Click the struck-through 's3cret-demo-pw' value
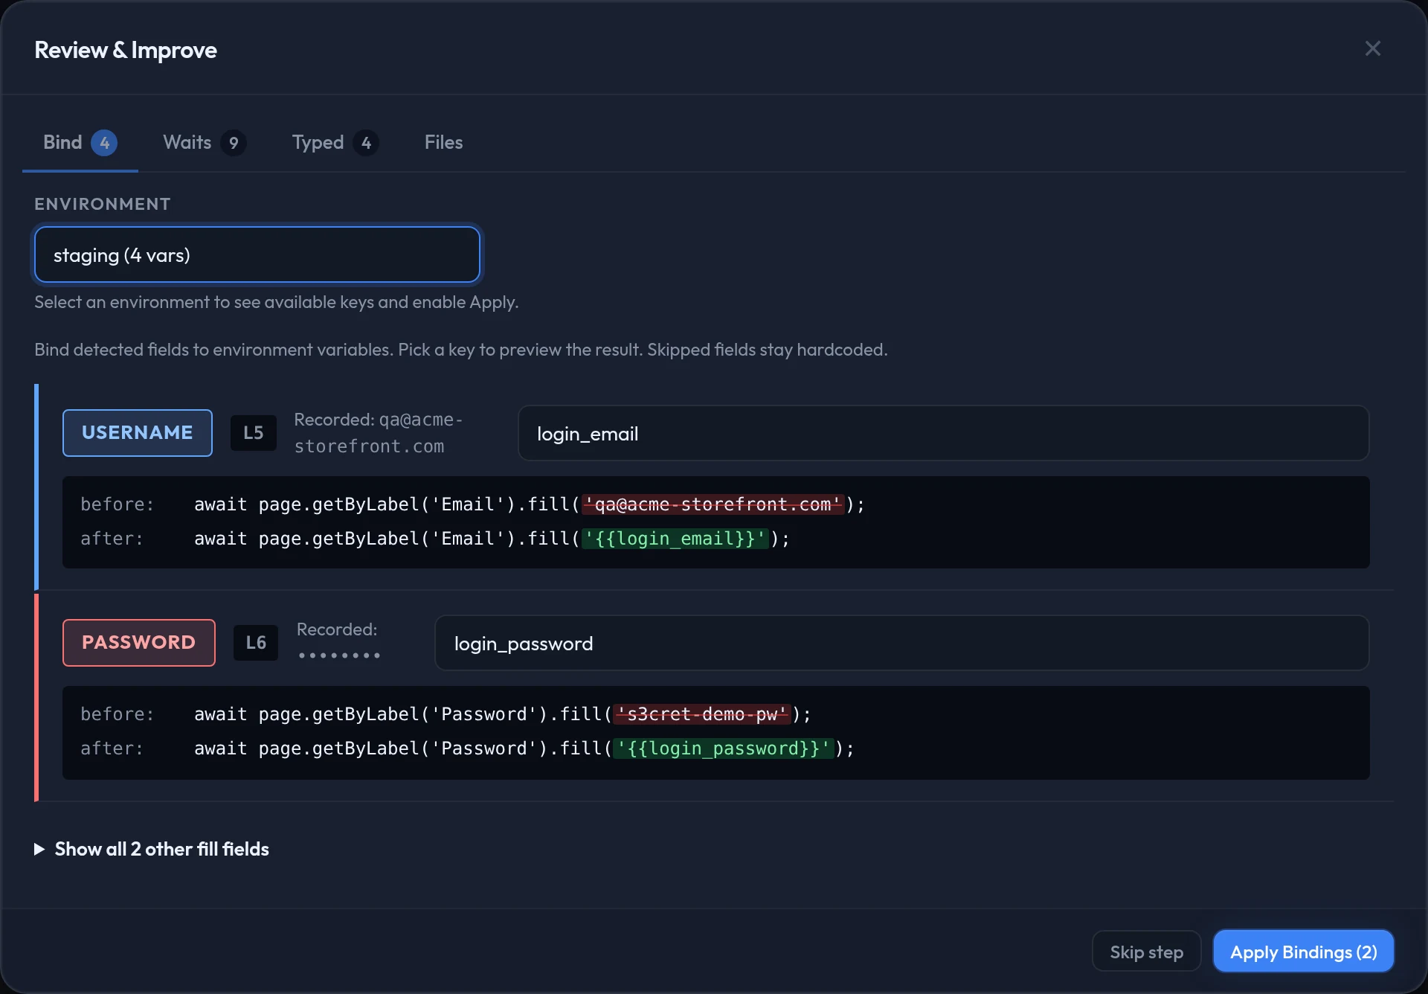This screenshot has width=1428, height=994. 702,714
